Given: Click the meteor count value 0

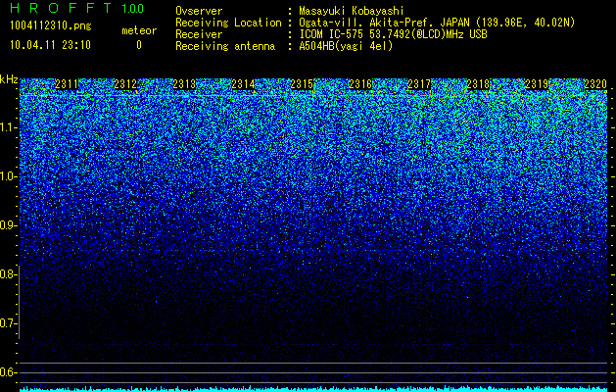Looking at the screenshot, I should (139, 45).
